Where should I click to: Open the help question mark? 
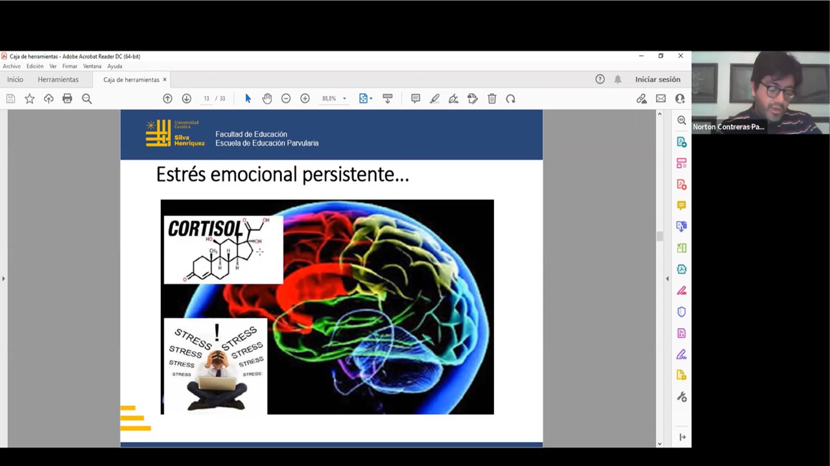click(x=600, y=79)
